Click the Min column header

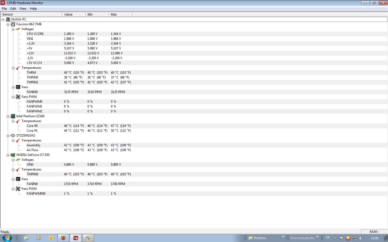[x=97, y=15]
